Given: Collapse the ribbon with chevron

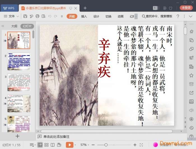Looking at the screenshot, I should [x=191, y=16].
